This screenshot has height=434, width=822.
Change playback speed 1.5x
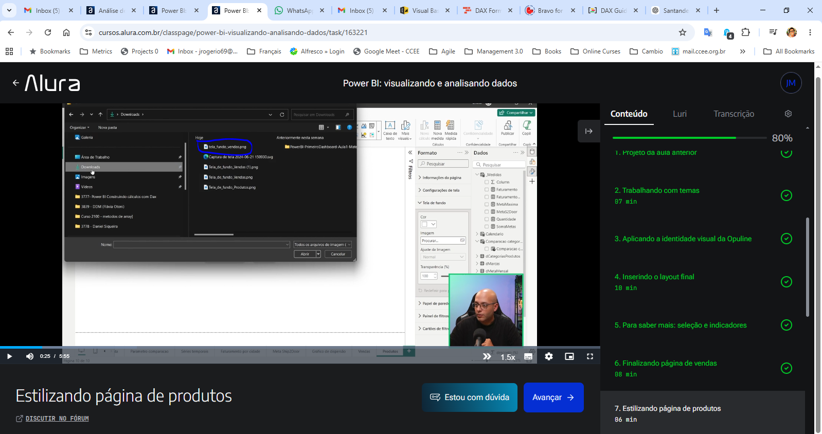508,357
